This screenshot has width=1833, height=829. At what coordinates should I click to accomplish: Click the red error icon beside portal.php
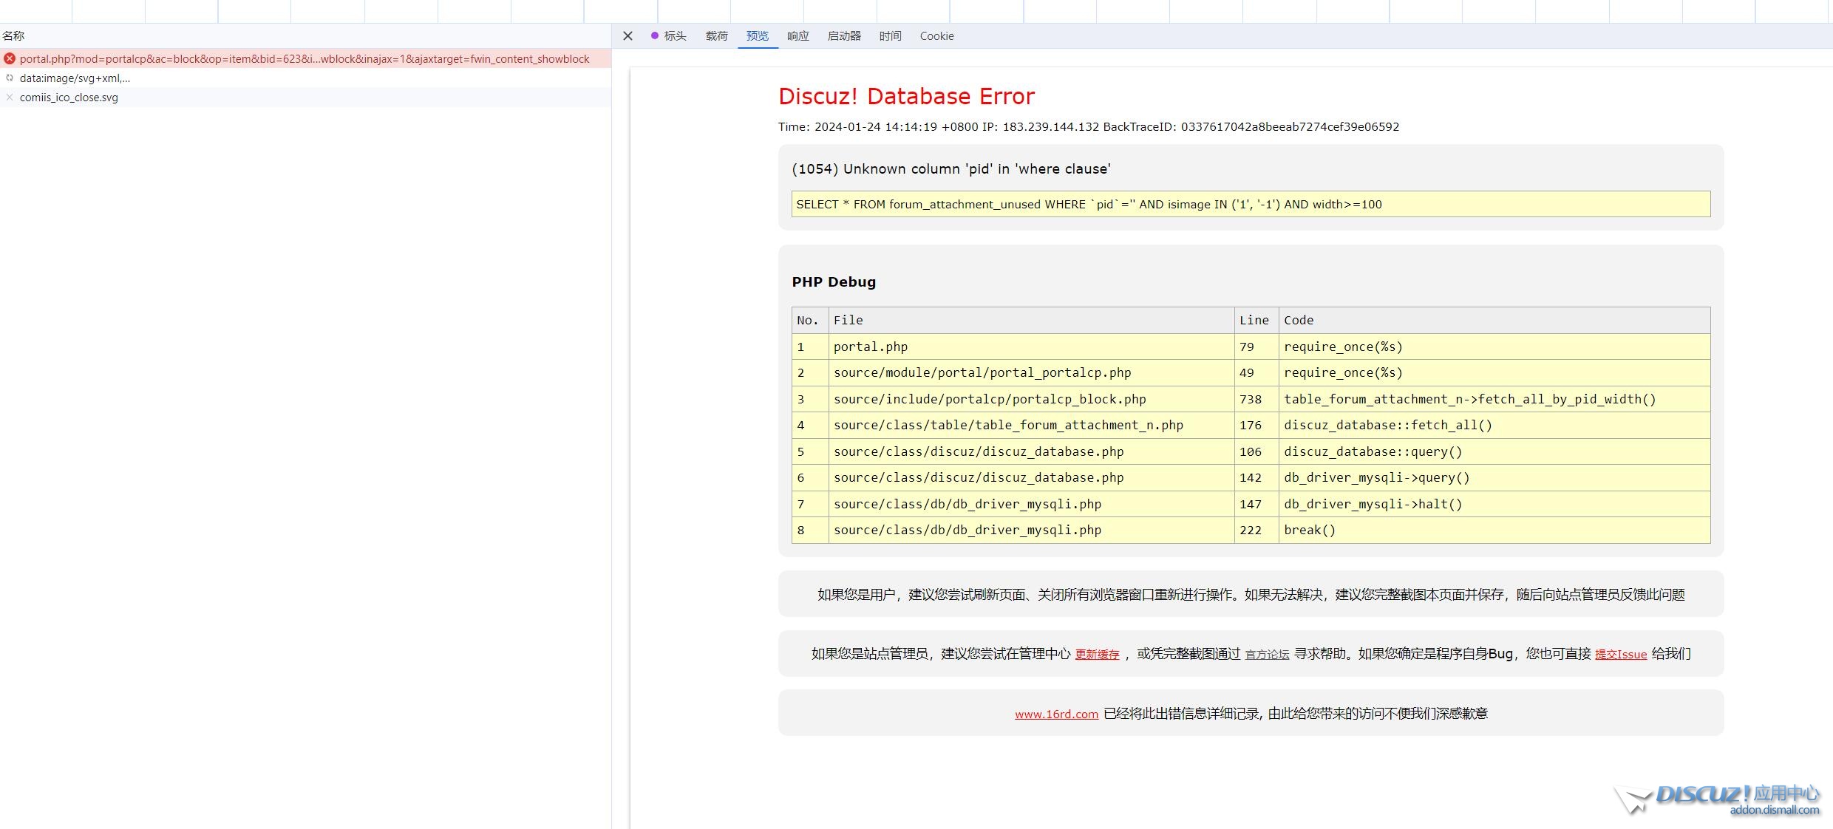pos(10,58)
